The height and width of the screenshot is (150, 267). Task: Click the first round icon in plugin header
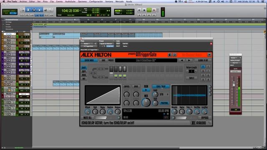pos(170,55)
